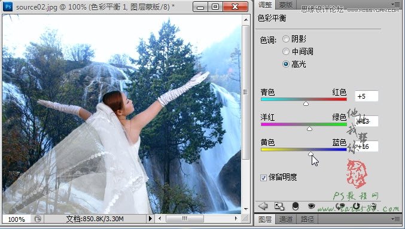Click the 100% zoom level field
This screenshot has width=405, height=229.
pyautogui.click(x=17, y=219)
